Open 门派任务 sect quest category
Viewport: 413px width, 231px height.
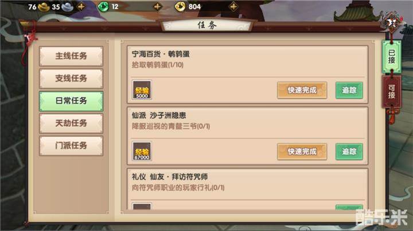[x=71, y=146]
